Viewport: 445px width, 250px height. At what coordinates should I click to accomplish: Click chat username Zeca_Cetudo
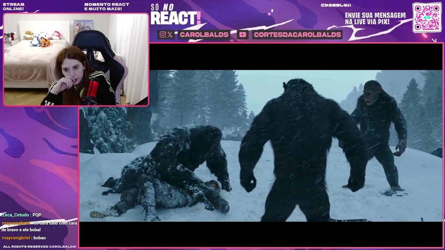click(x=16, y=215)
